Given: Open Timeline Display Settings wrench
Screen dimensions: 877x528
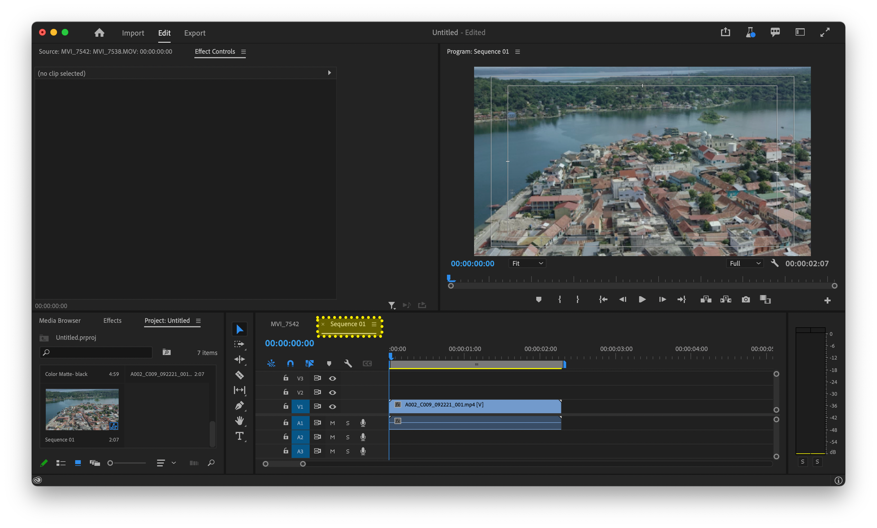Looking at the screenshot, I should (348, 363).
